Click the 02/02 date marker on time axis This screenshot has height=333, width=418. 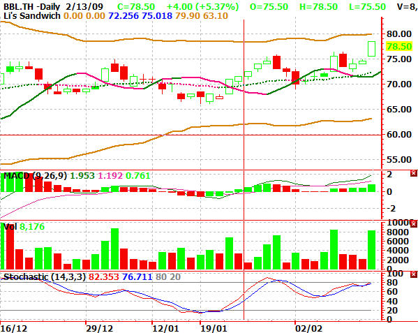309,329
